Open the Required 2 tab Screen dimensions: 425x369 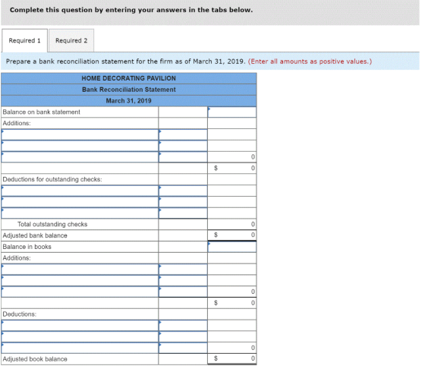click(x=71, y=41)
